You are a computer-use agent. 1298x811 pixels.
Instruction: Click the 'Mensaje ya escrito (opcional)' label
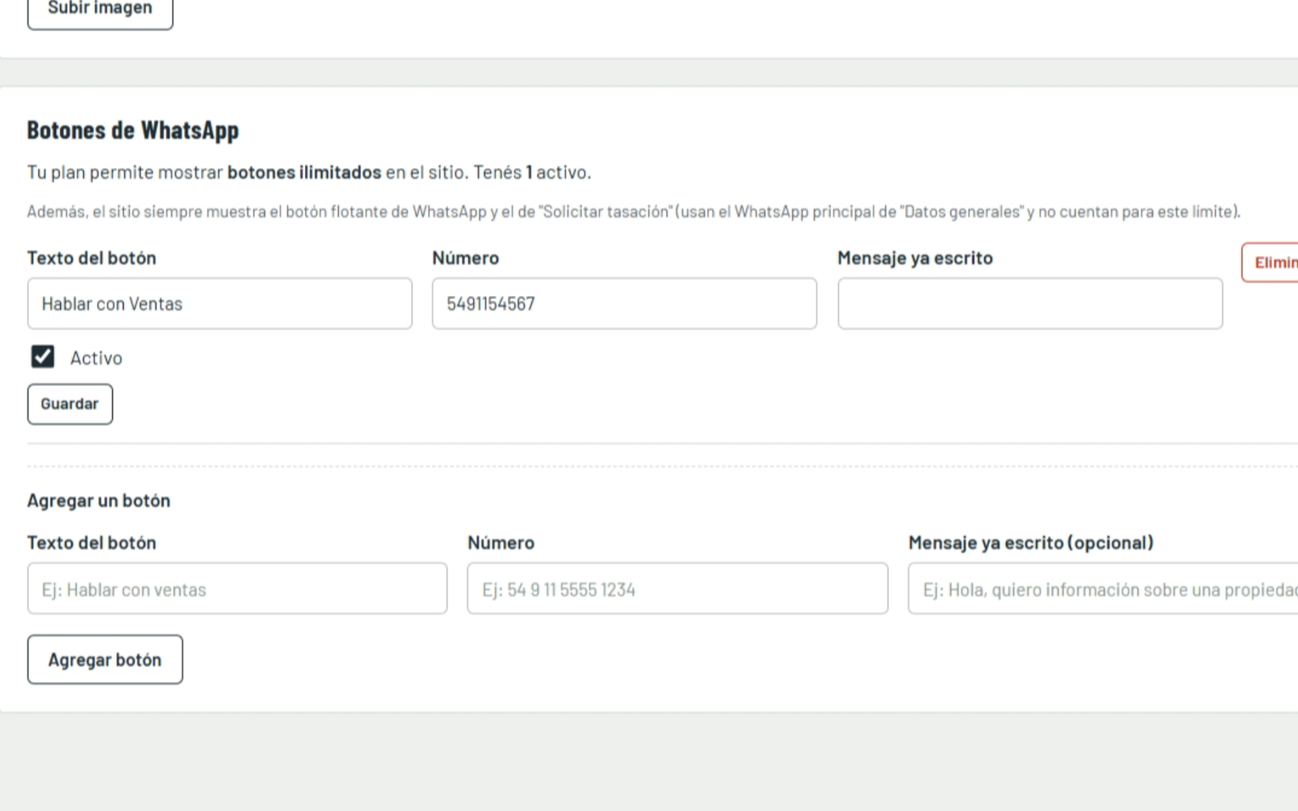(1031, 543)
